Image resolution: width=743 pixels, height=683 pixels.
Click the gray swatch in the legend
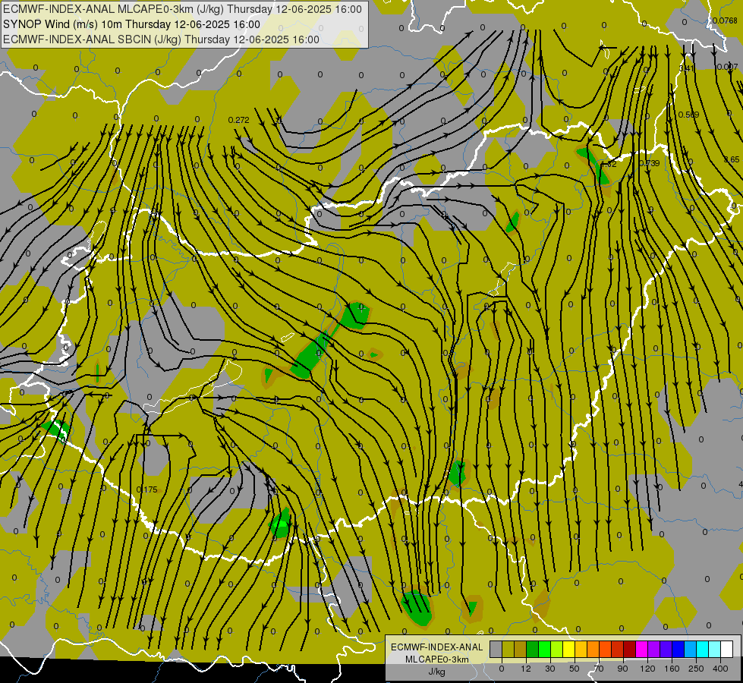tap(496, 649)
